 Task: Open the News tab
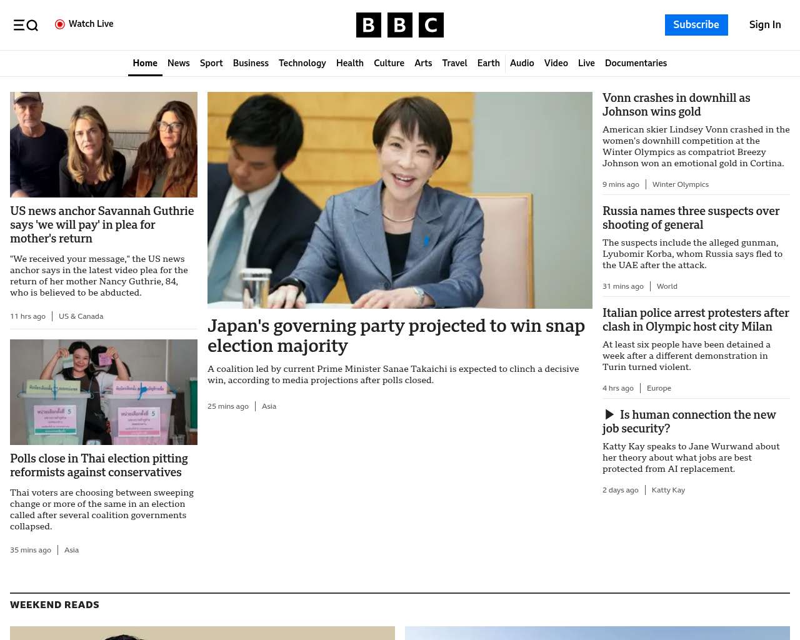pos(178,63)
